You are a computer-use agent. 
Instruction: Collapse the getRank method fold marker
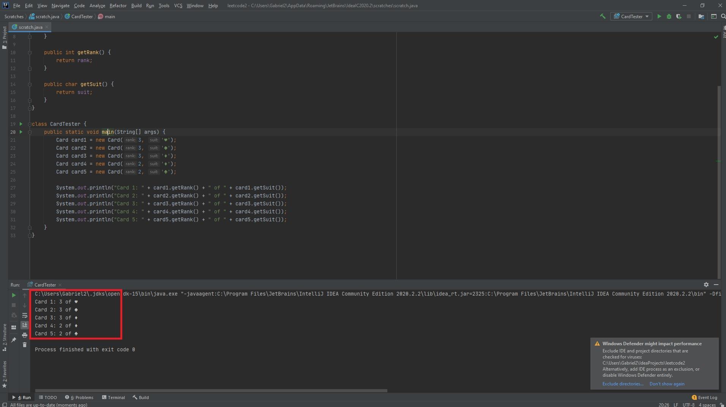[30, 53]
